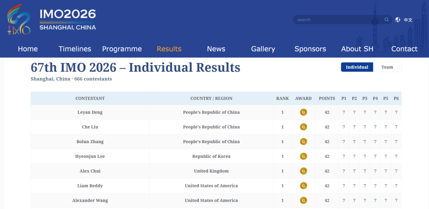This screenshot has width=429, height=209.
Task: Open the Programme menu item
Action: click(x=122, y=49)
